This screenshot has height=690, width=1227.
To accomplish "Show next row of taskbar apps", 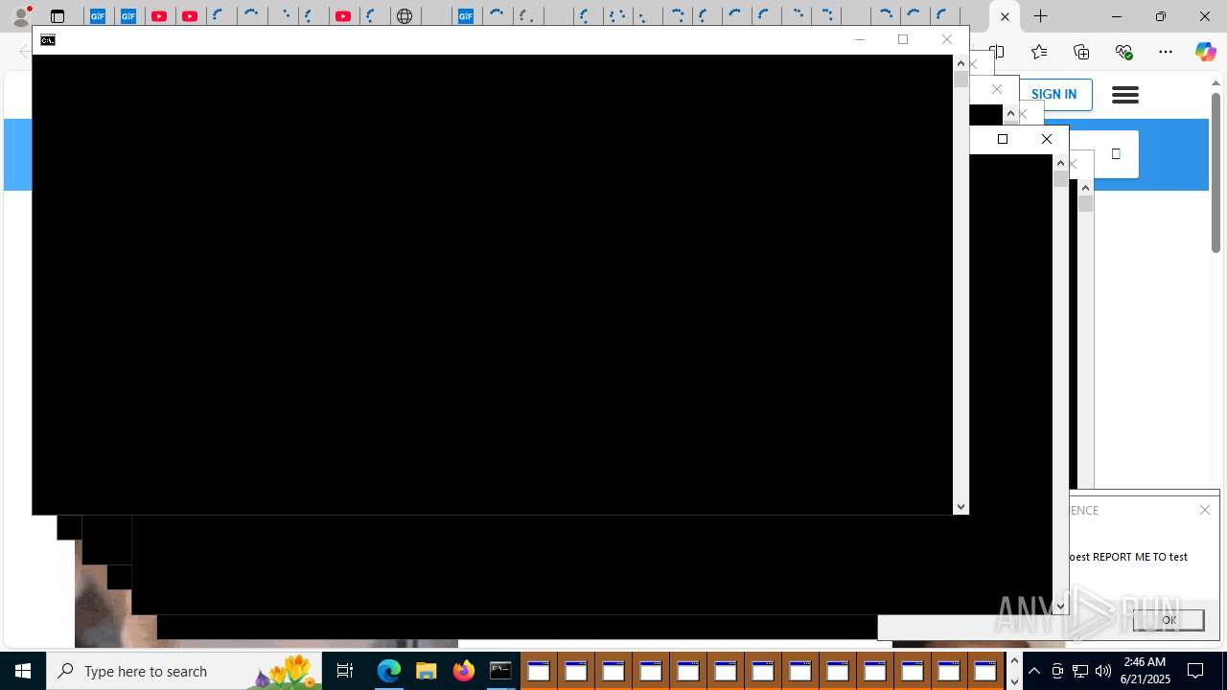I will [x=1014, y=681].
